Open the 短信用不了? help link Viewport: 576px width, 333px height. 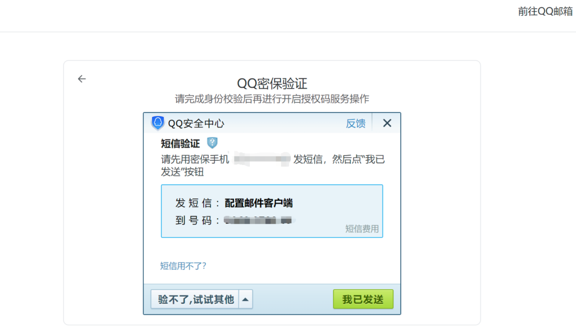183,265
